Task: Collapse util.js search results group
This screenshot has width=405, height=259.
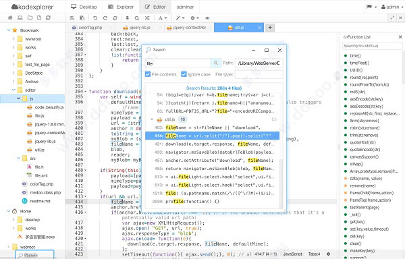Action: tap(152, 119)
